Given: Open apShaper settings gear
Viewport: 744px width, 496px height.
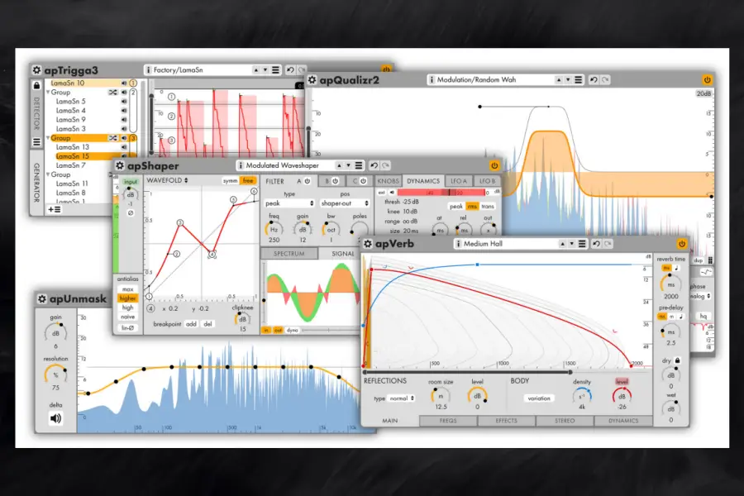Looking at the screenshot, I should click(120, 165).
